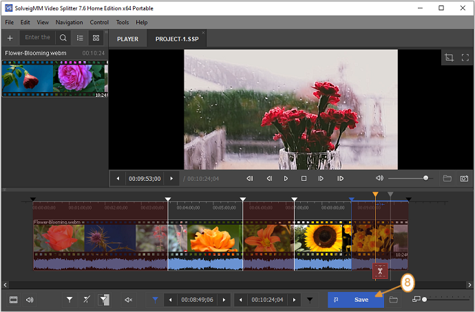Focus the media search input field

pos(38,38)
